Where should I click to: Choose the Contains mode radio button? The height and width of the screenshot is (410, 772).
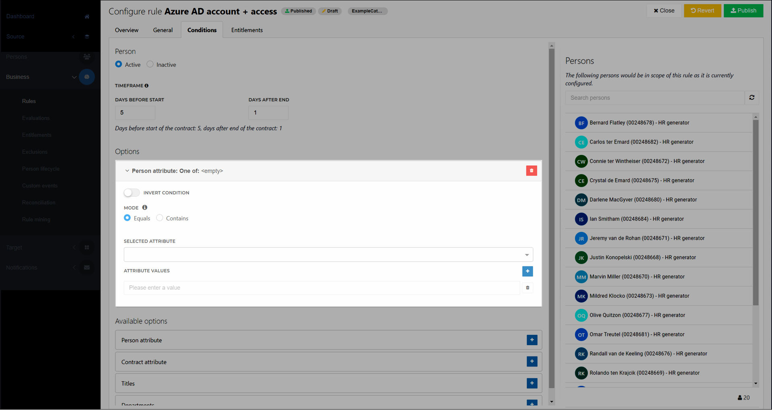pos(160,218)
